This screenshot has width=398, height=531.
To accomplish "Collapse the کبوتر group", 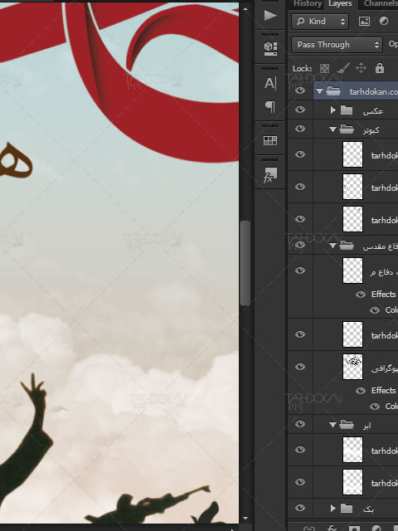I will tap(332, 129).
